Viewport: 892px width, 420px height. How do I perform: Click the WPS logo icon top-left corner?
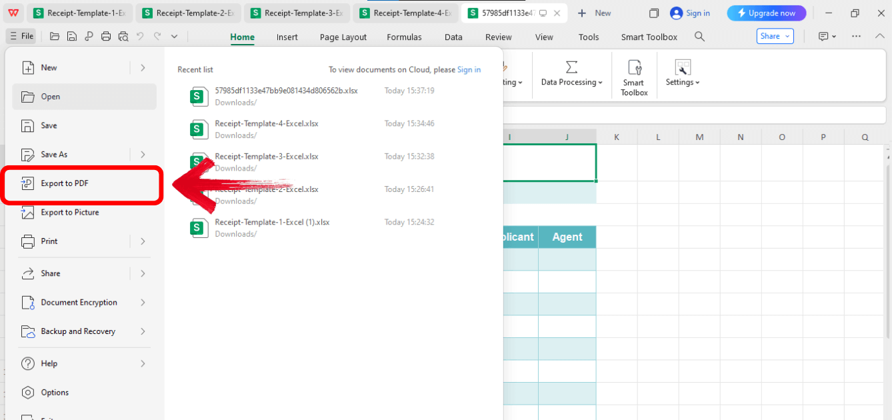[13, 13]
